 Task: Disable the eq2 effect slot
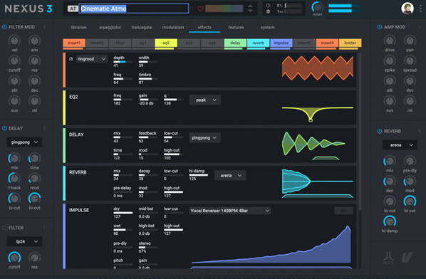pyautogui.click(x=166, y=43)
